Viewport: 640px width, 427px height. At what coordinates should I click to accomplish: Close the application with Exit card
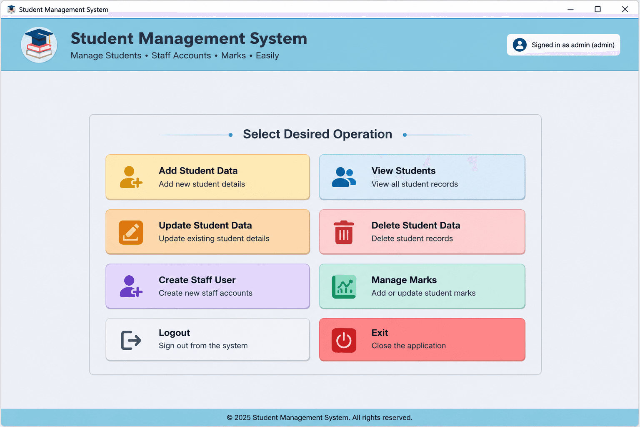(x=422, y=339)
